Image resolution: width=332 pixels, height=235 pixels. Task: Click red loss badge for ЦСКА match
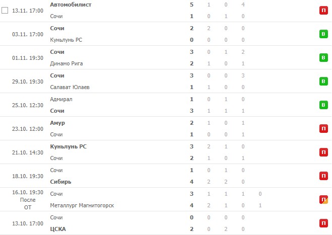(x=322, y=223)
